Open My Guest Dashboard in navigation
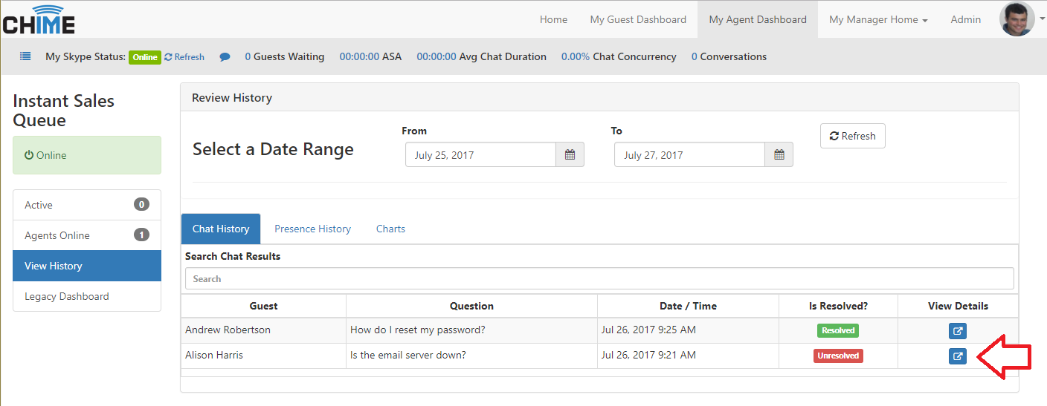This screenshot has width=1047, height=406. pyautogui.click(x=638, y=20)
